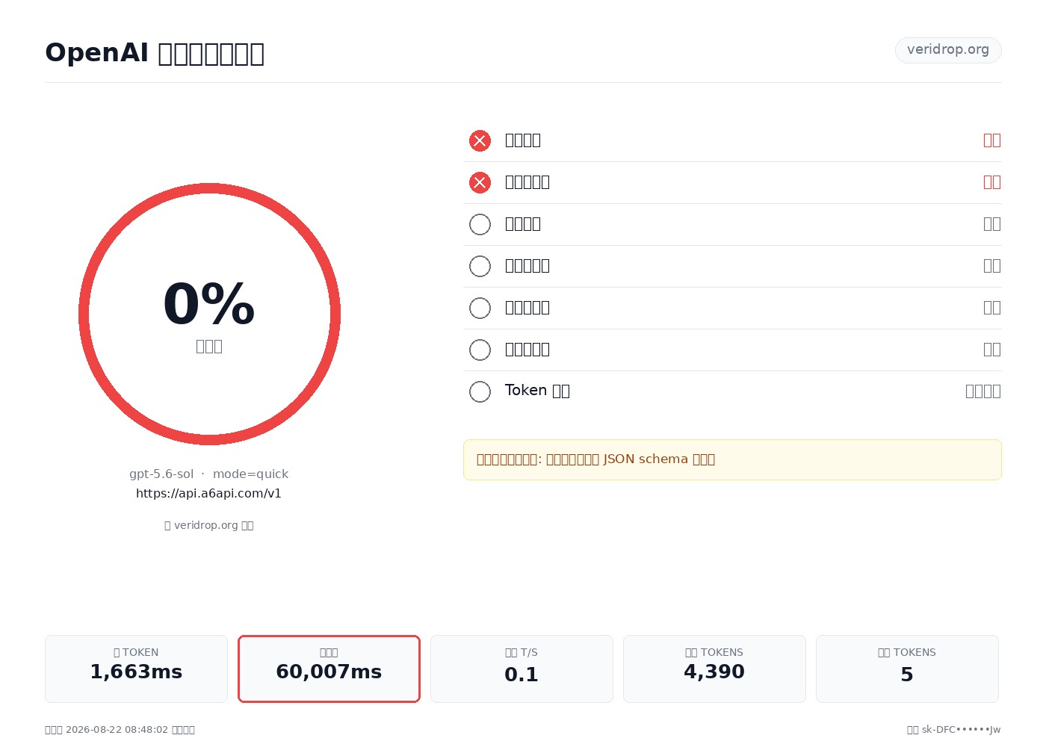Image resolution: width=1046 pixels, height=747 pixels.
Task: Select the T/S 0.1 throughput card
Action: [x=522, y=669]
